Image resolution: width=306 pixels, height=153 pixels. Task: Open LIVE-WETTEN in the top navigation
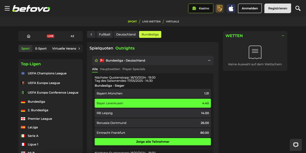(x=151, y=22)
